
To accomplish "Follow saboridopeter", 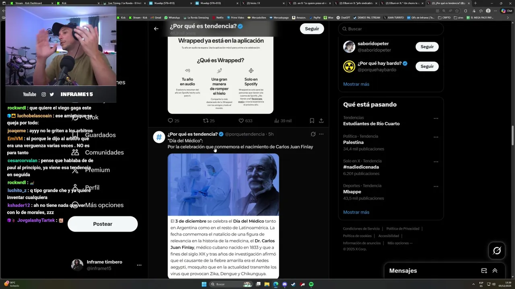I will 427,47.
